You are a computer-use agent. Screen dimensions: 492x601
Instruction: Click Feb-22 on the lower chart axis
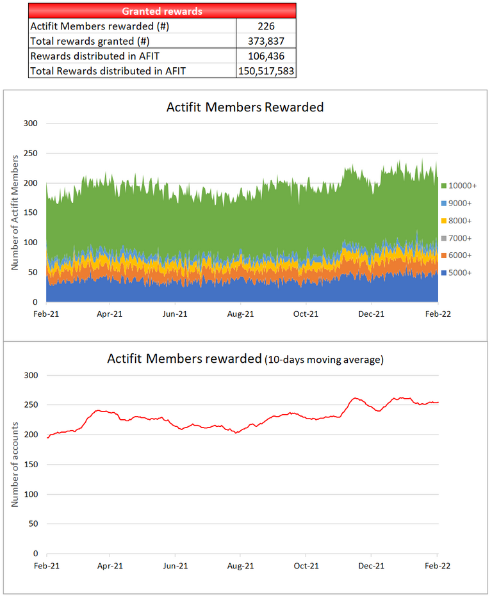coord(438,566)
